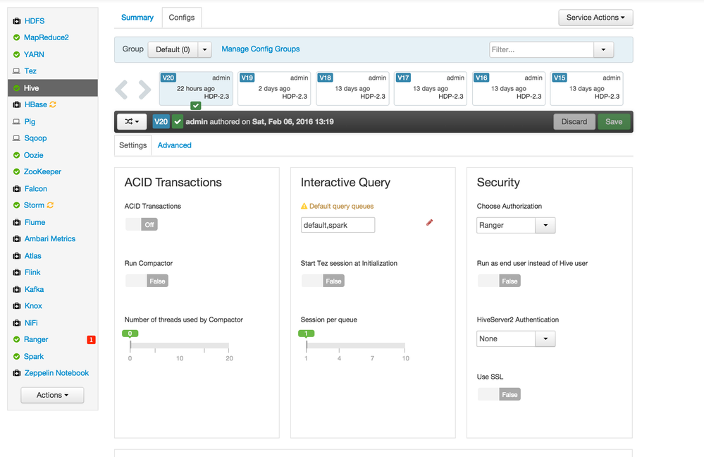Image resolution: width=704 pixels, height=457 pixels.
Task: Click the laptop client icon beside Tez
Action: [x=17, y=71]
